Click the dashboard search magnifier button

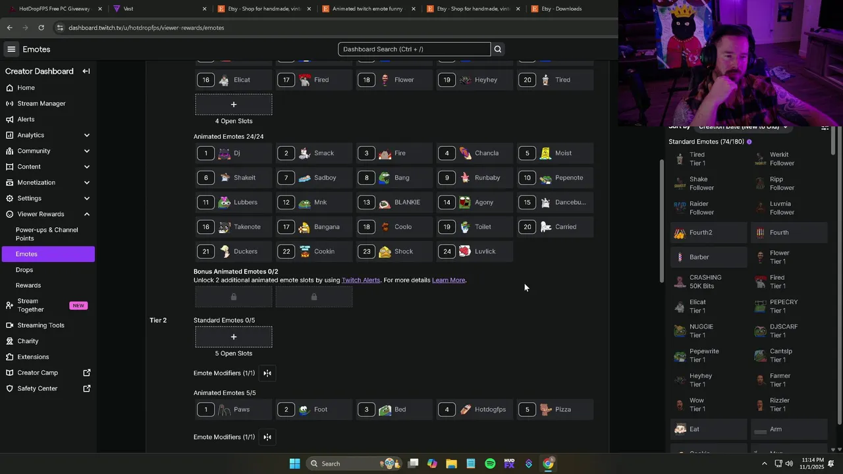498,49
